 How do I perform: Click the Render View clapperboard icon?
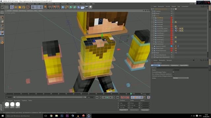[50, 7]
